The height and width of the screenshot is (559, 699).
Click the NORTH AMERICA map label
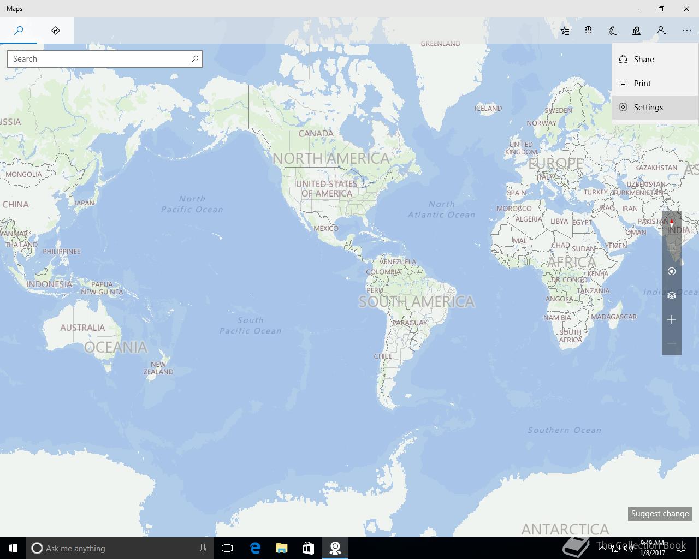coord(331,159)
